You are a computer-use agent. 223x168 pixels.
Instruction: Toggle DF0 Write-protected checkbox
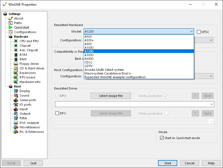(166, 96)
